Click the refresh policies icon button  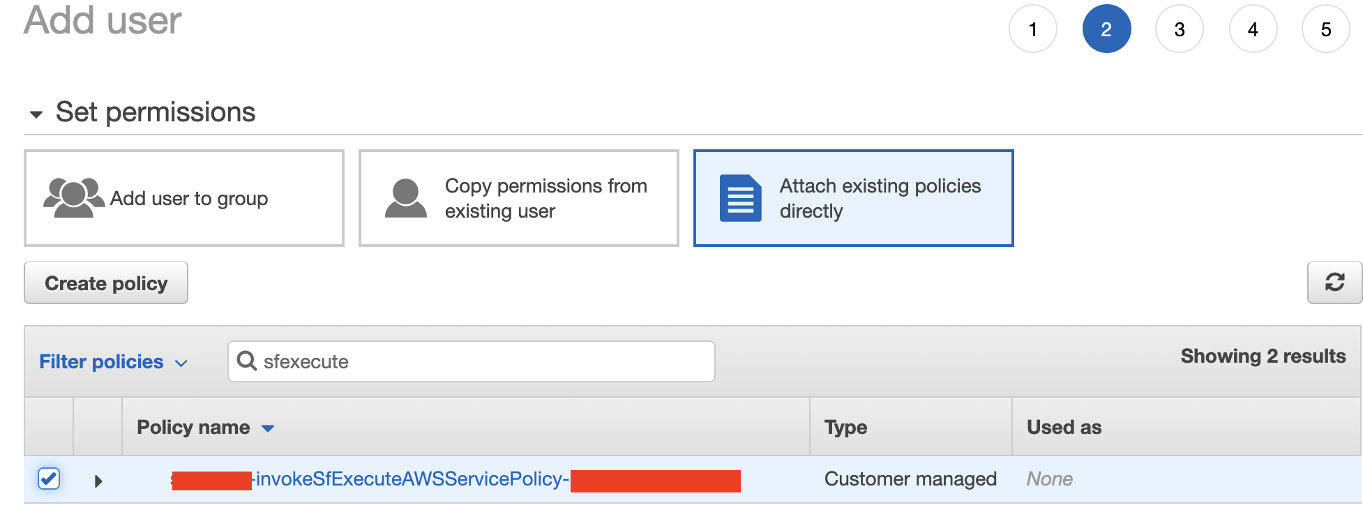(x=1334, y=283)
